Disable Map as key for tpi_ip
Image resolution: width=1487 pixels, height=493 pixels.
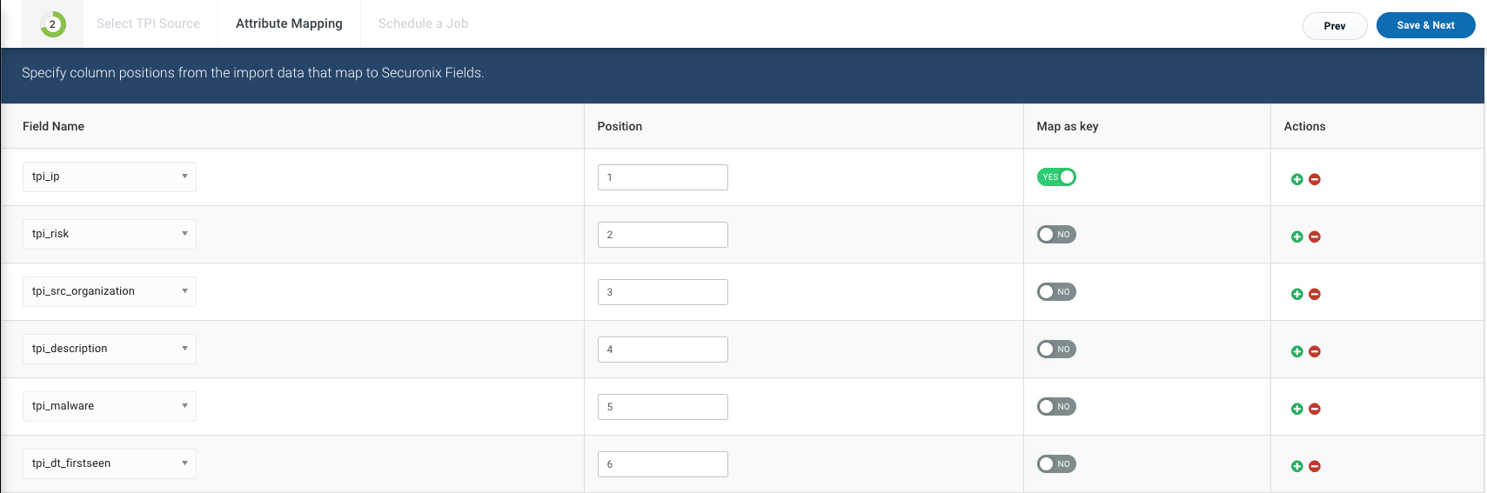pyautogui.click(x=1056, y=177)
